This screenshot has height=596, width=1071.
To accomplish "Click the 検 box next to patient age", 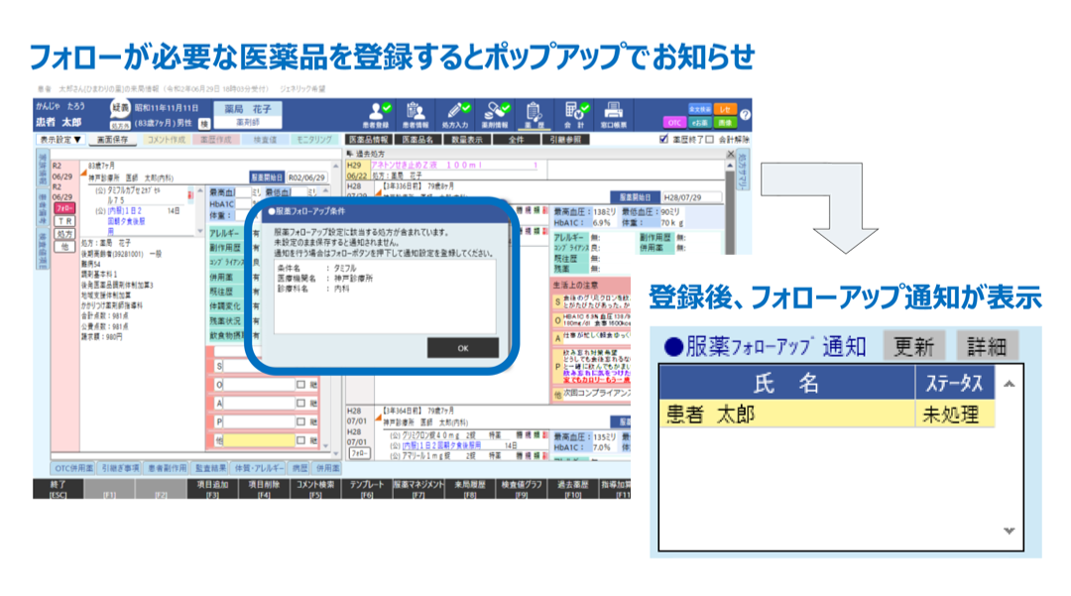I will tap(203, 124).
